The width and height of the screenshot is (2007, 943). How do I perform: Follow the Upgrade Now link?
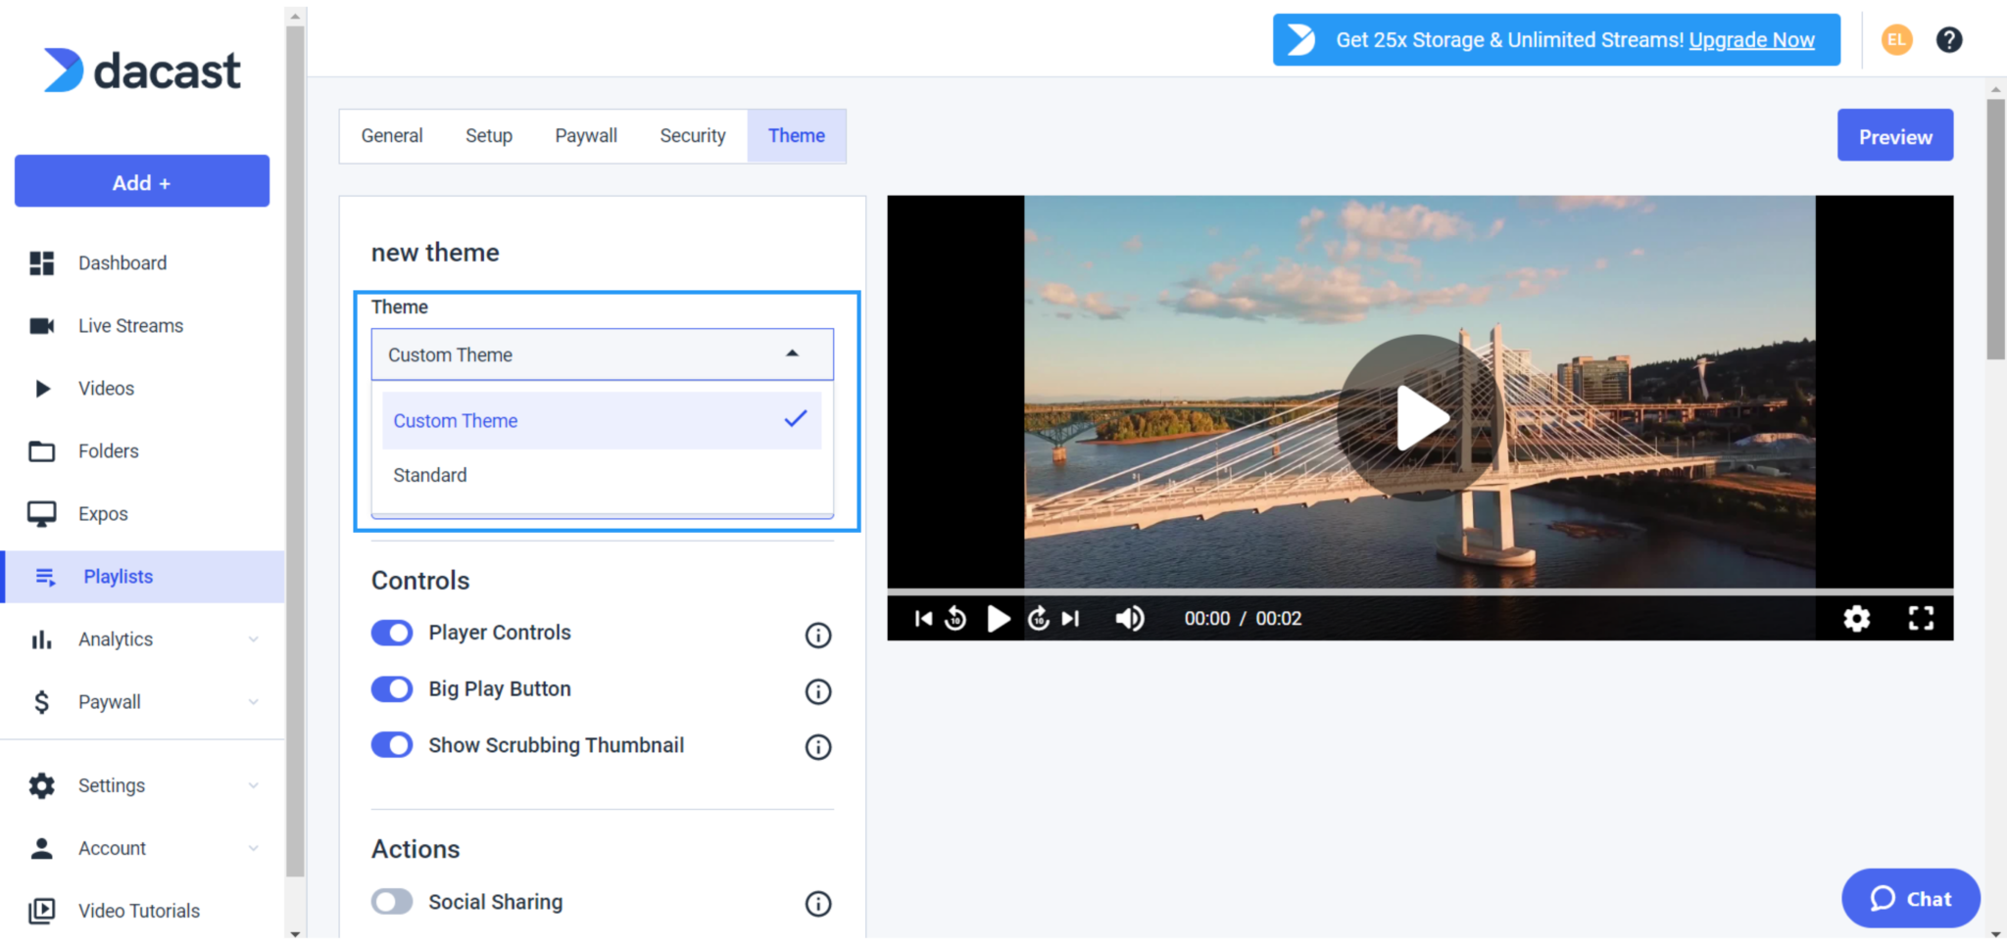[x=1752, y=40]
